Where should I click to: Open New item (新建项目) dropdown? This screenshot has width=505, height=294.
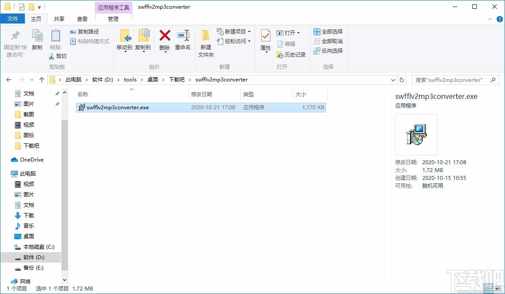coord(234,32)
